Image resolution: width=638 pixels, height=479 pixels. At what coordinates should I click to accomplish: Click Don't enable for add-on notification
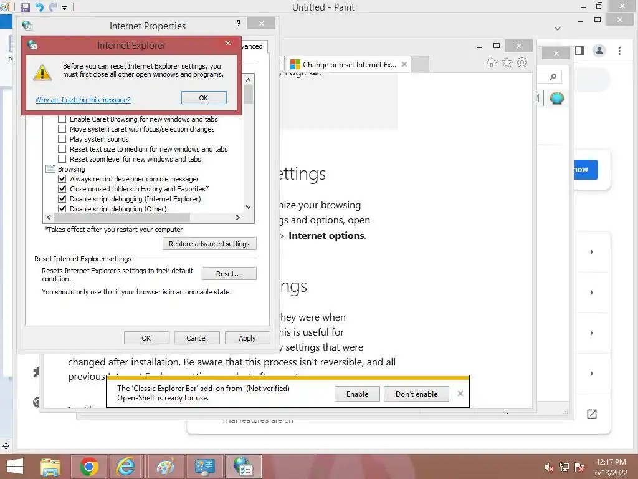[x=417, y=394]
